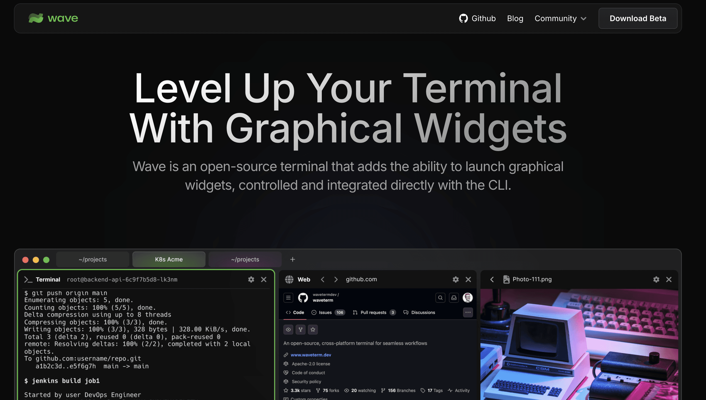Close the Terminal block

point(264,279)
